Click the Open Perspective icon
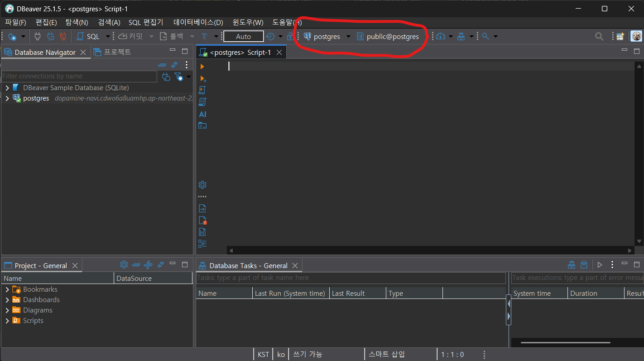This screenshot has width=644, height=361. pos(620,36)
